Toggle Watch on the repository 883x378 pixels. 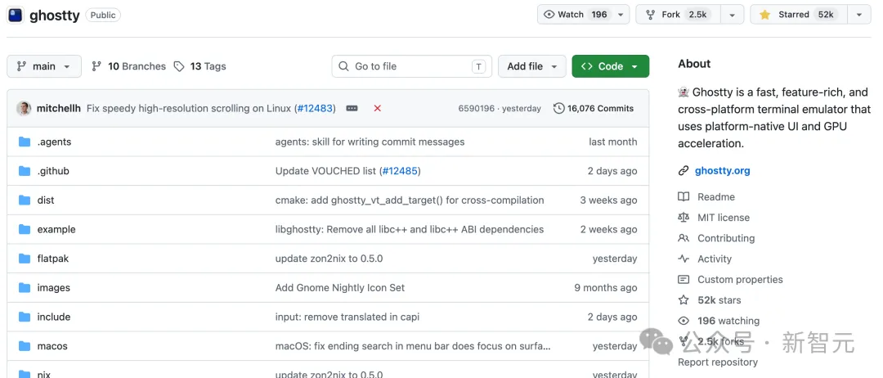tap(575, 15)
